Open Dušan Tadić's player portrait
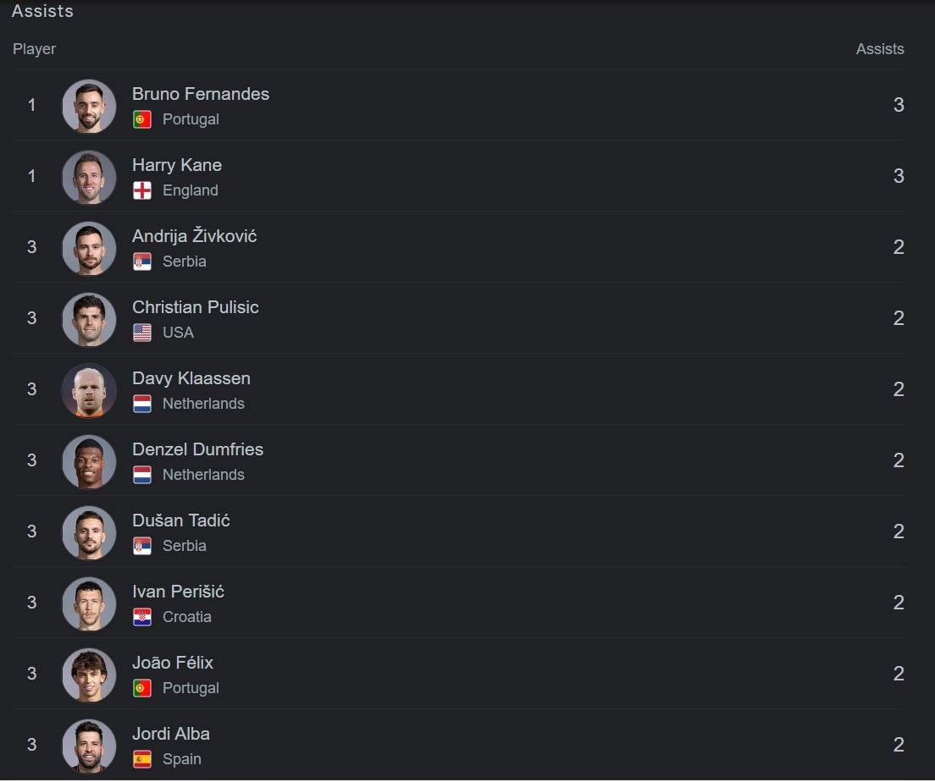935x782 pixels. tap(89, 532)
